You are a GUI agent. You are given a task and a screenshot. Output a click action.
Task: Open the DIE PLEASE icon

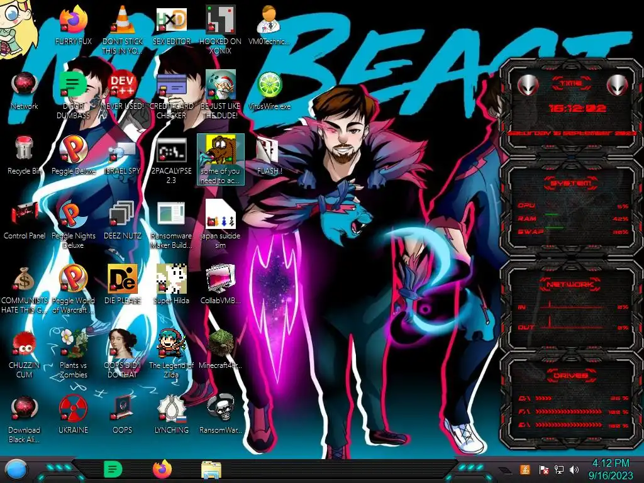(123, 284)
